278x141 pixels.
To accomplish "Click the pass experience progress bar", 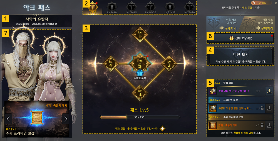I will tap(140, 117).
